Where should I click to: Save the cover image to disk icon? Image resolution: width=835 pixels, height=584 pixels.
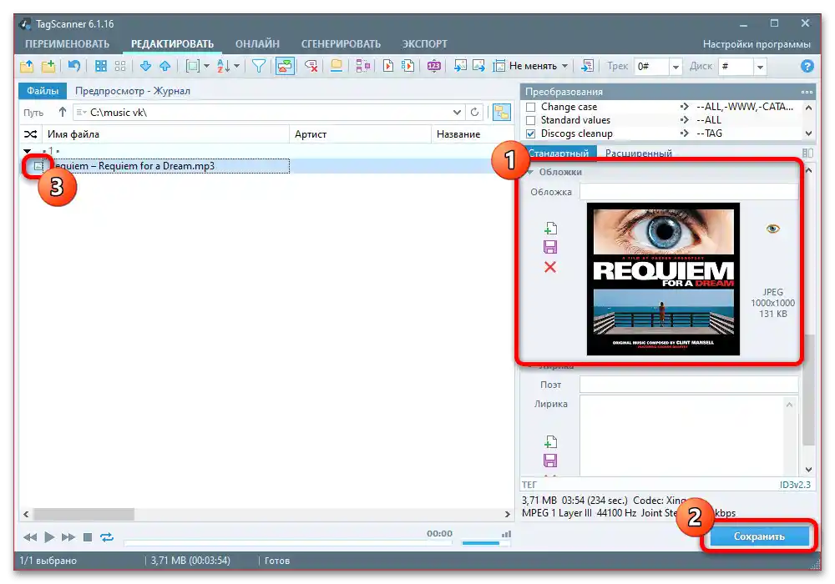[550, 247]
